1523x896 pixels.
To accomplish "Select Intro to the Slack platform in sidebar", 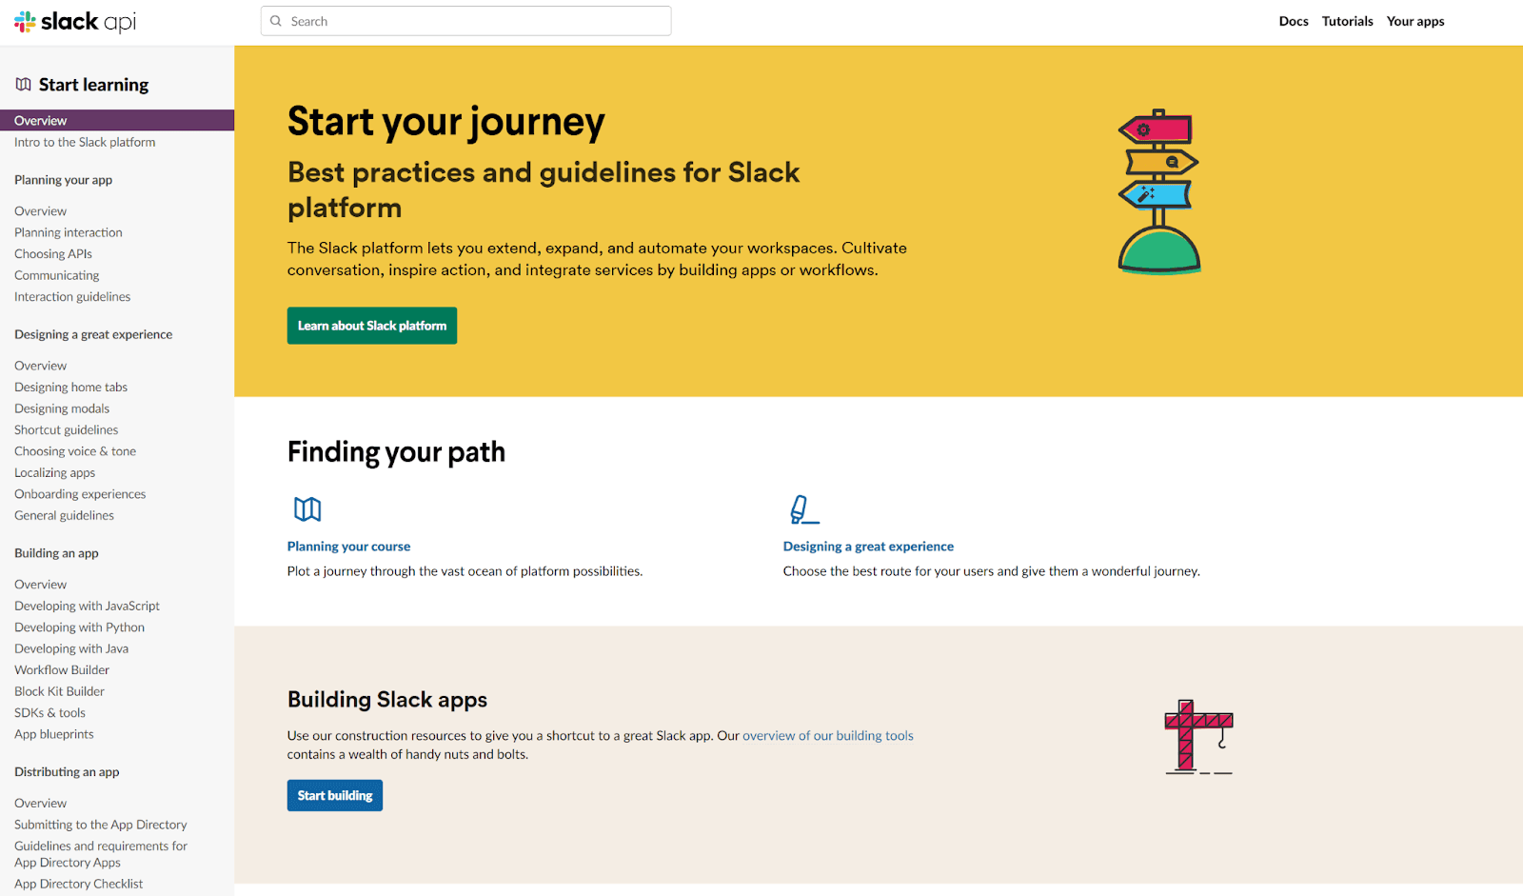I will tap(85, 143).
